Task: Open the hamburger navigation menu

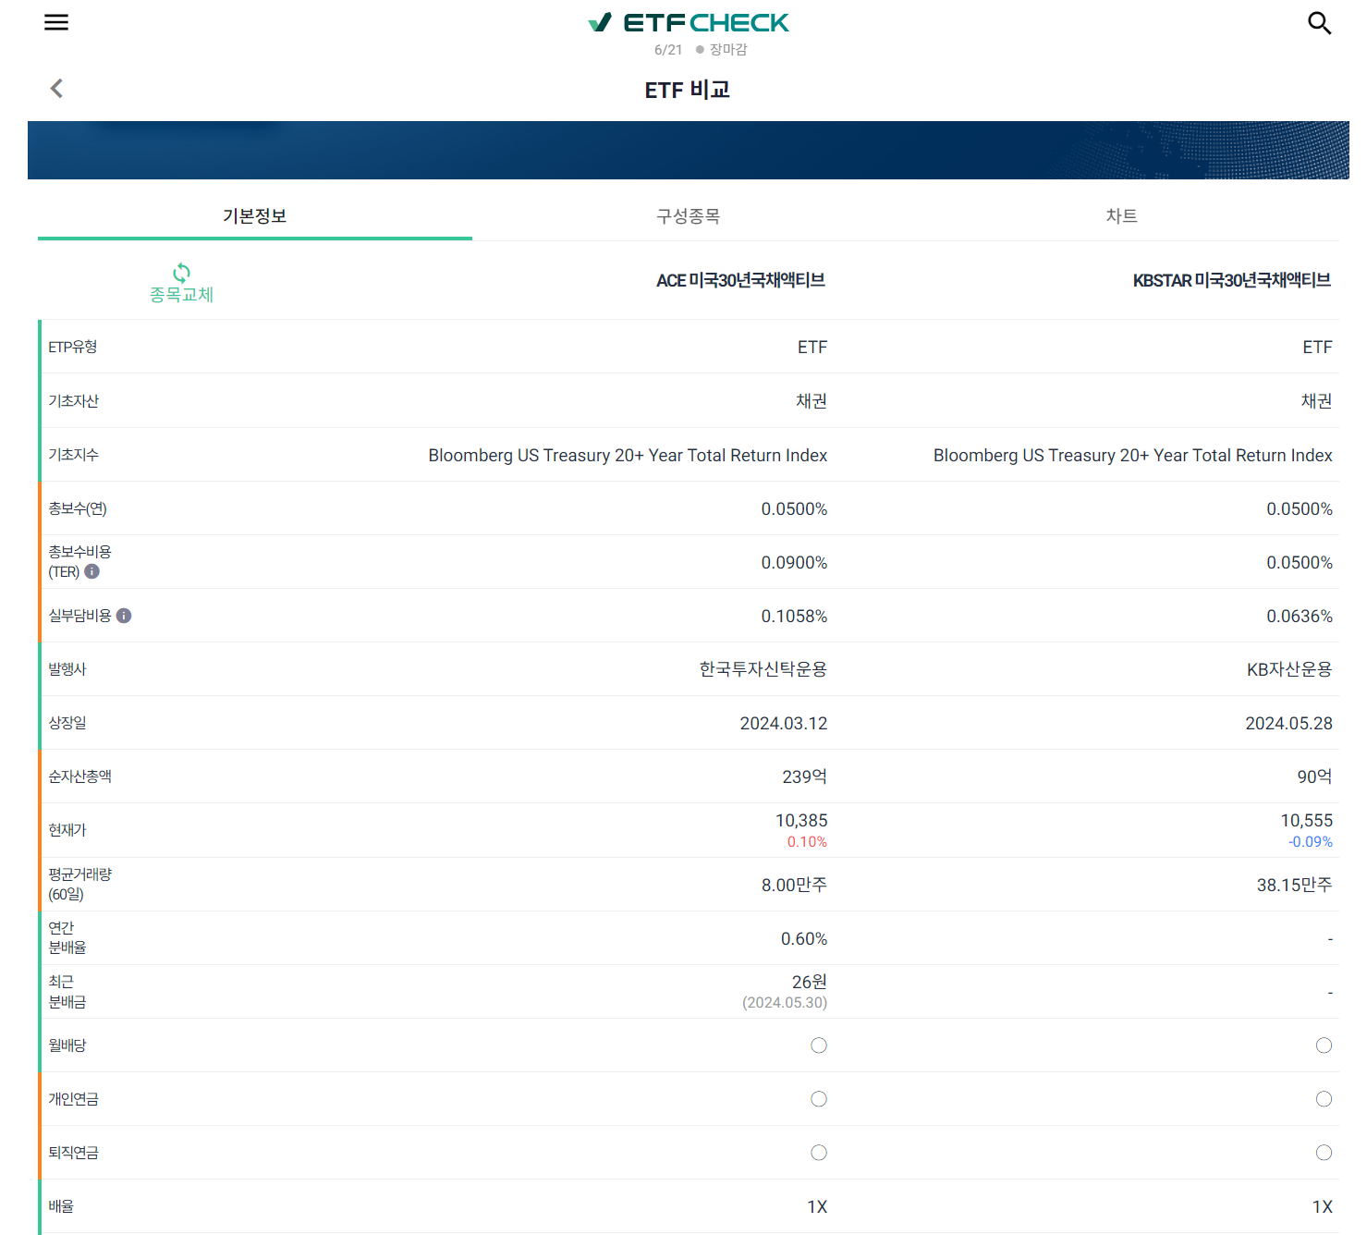Action: point(56,22)
